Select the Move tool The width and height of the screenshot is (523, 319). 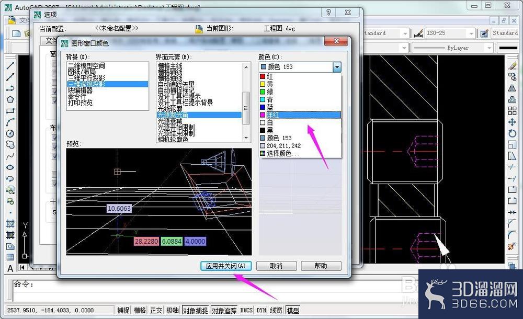click(512, 122)
